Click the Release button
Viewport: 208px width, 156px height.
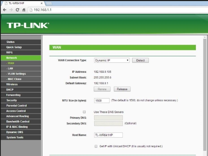[122, 89]
